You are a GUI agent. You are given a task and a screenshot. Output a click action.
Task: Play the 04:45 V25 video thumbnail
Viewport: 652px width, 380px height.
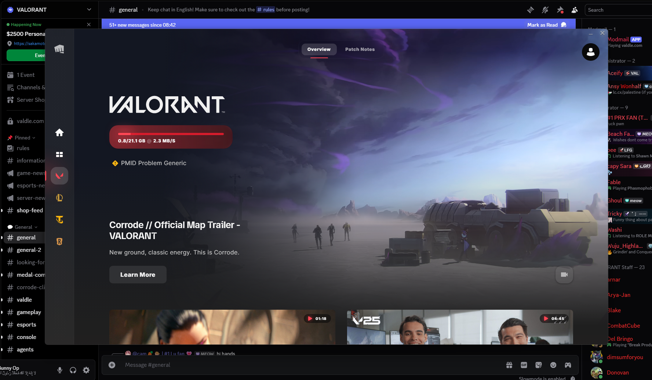[x=460, y=327]
